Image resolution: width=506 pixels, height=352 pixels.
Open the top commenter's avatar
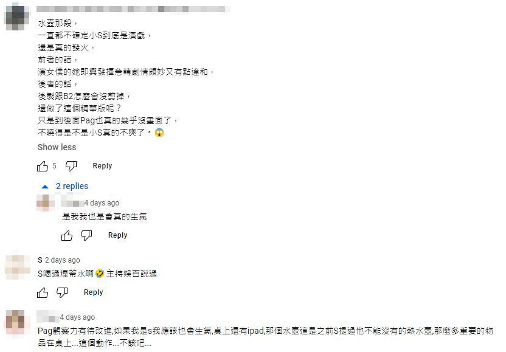[x=16, y=16]
